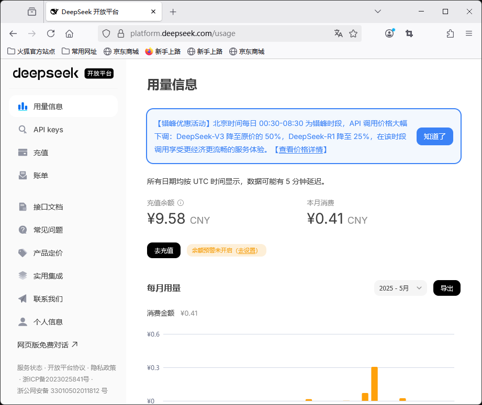The height and width of the screenshot is (405, 482).
Task: Open the Firefox account icon
Action: point(389,33)
